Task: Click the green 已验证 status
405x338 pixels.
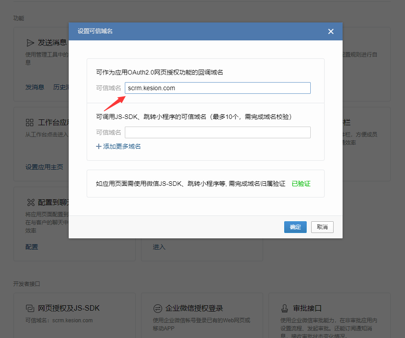Action: click(x=301, y=184)
